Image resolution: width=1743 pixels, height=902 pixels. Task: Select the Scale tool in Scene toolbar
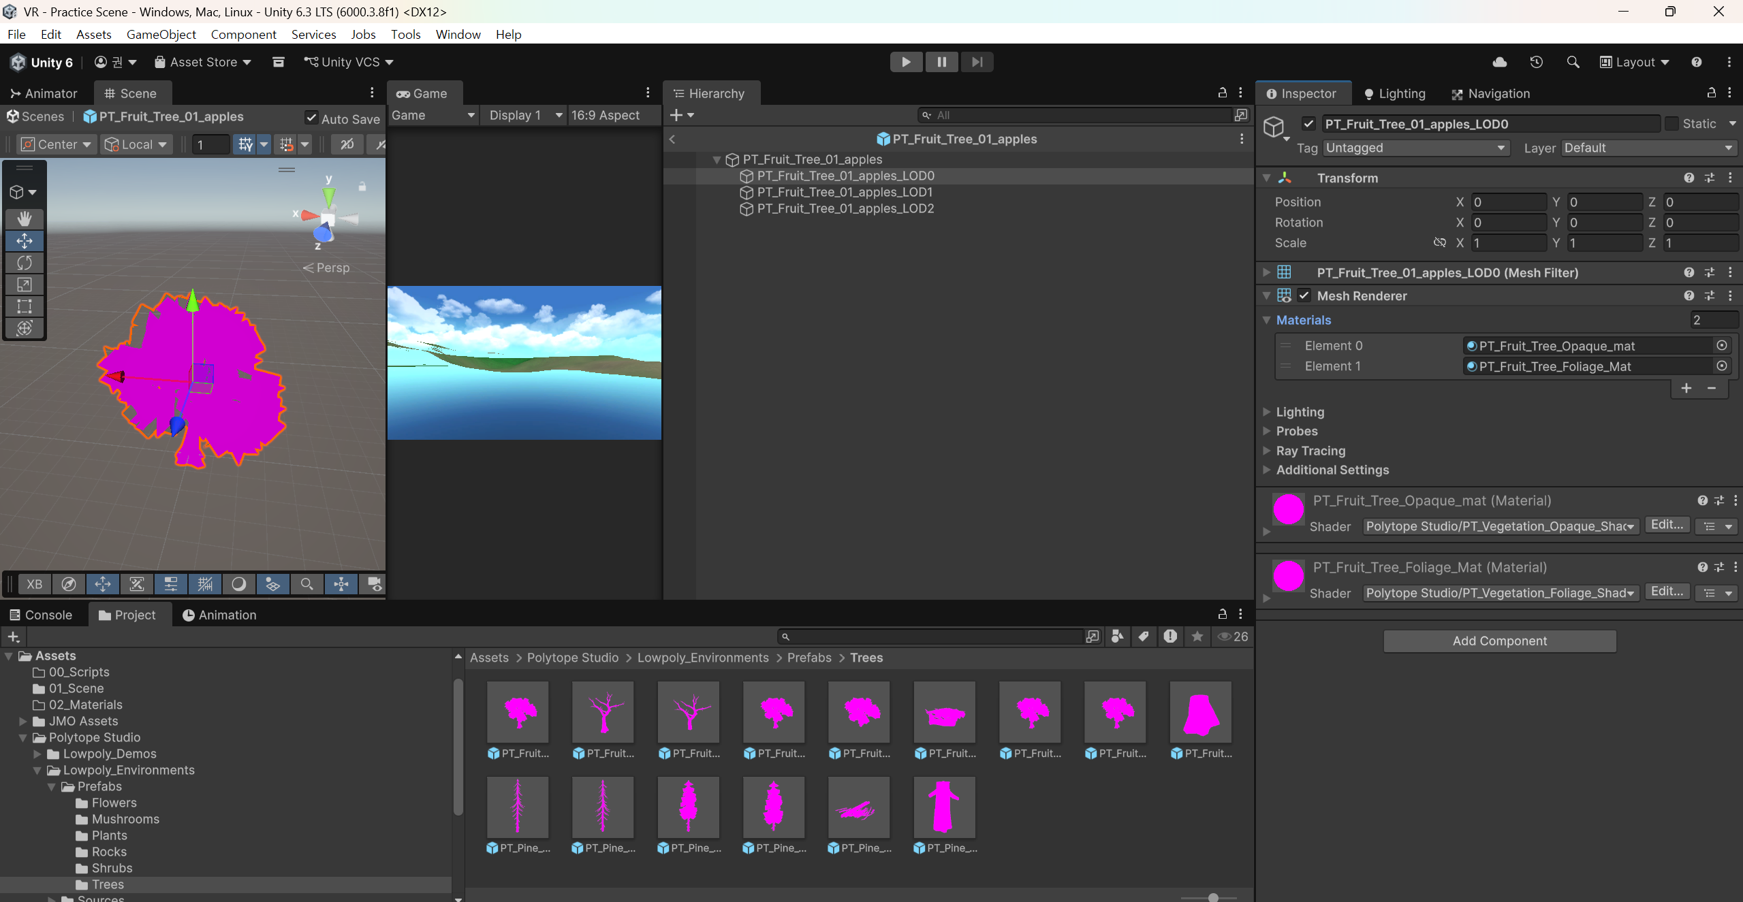[25, 285]
